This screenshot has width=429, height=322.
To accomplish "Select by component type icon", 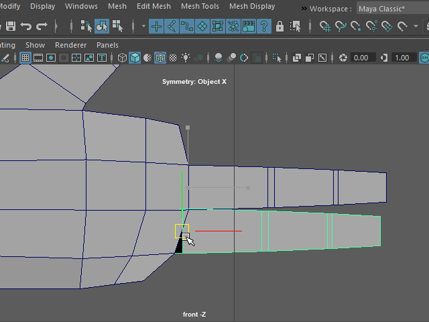I will 117,27.
